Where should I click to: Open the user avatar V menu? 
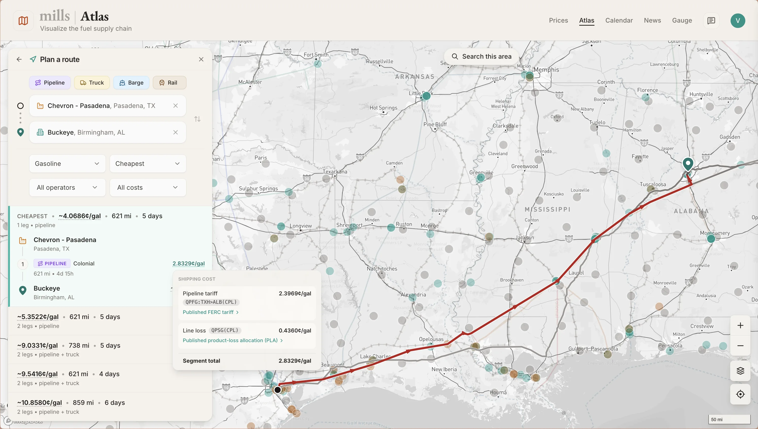(x=738, y=21)
